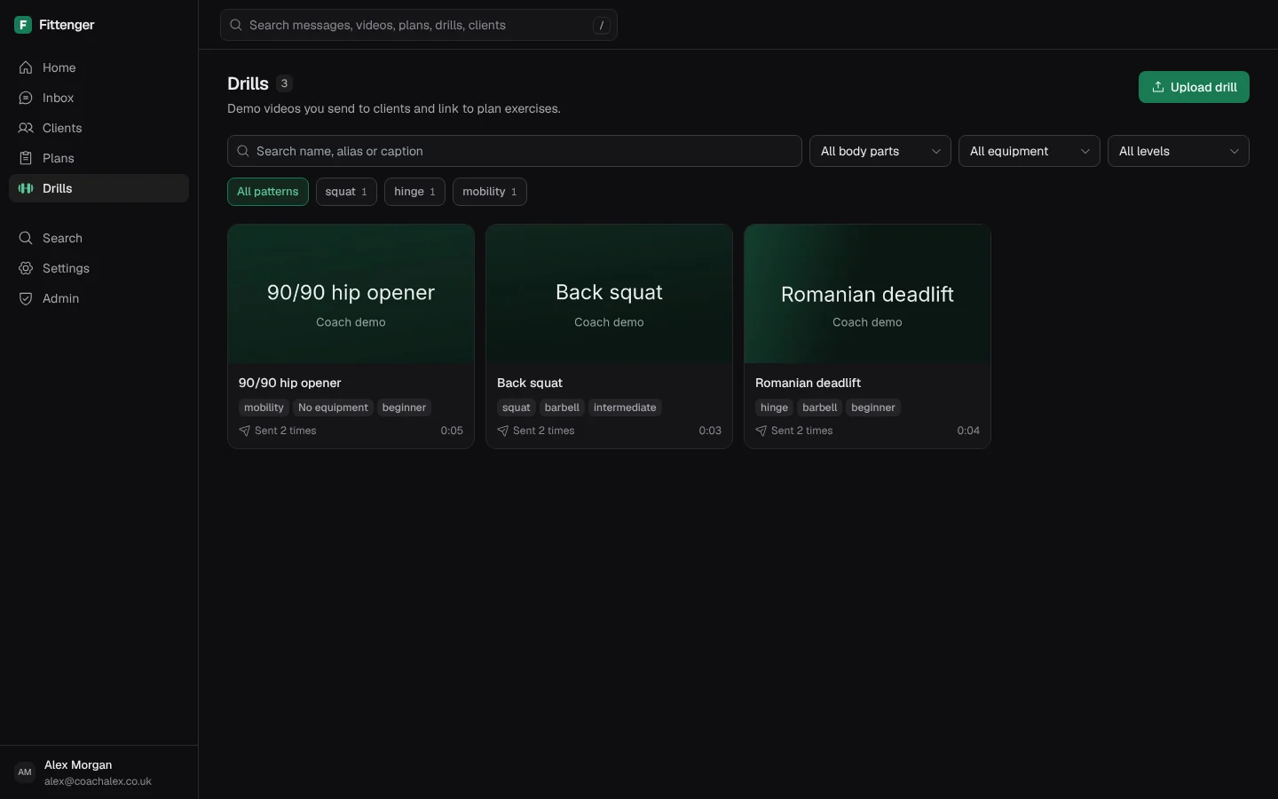Click the Settings gear icon in sidebar
This screenshot has width=1278, height=799.
[26, 268]
